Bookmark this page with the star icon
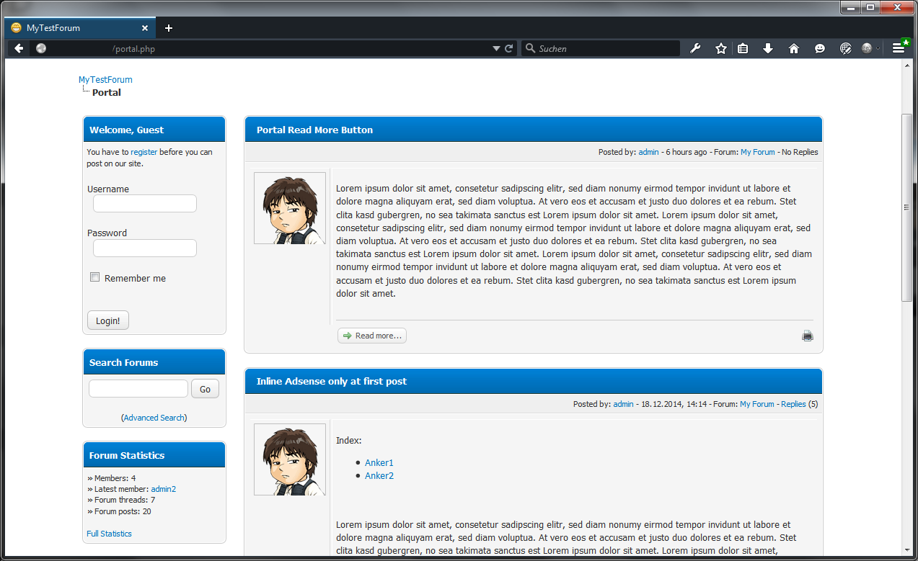 pos(720,48)
